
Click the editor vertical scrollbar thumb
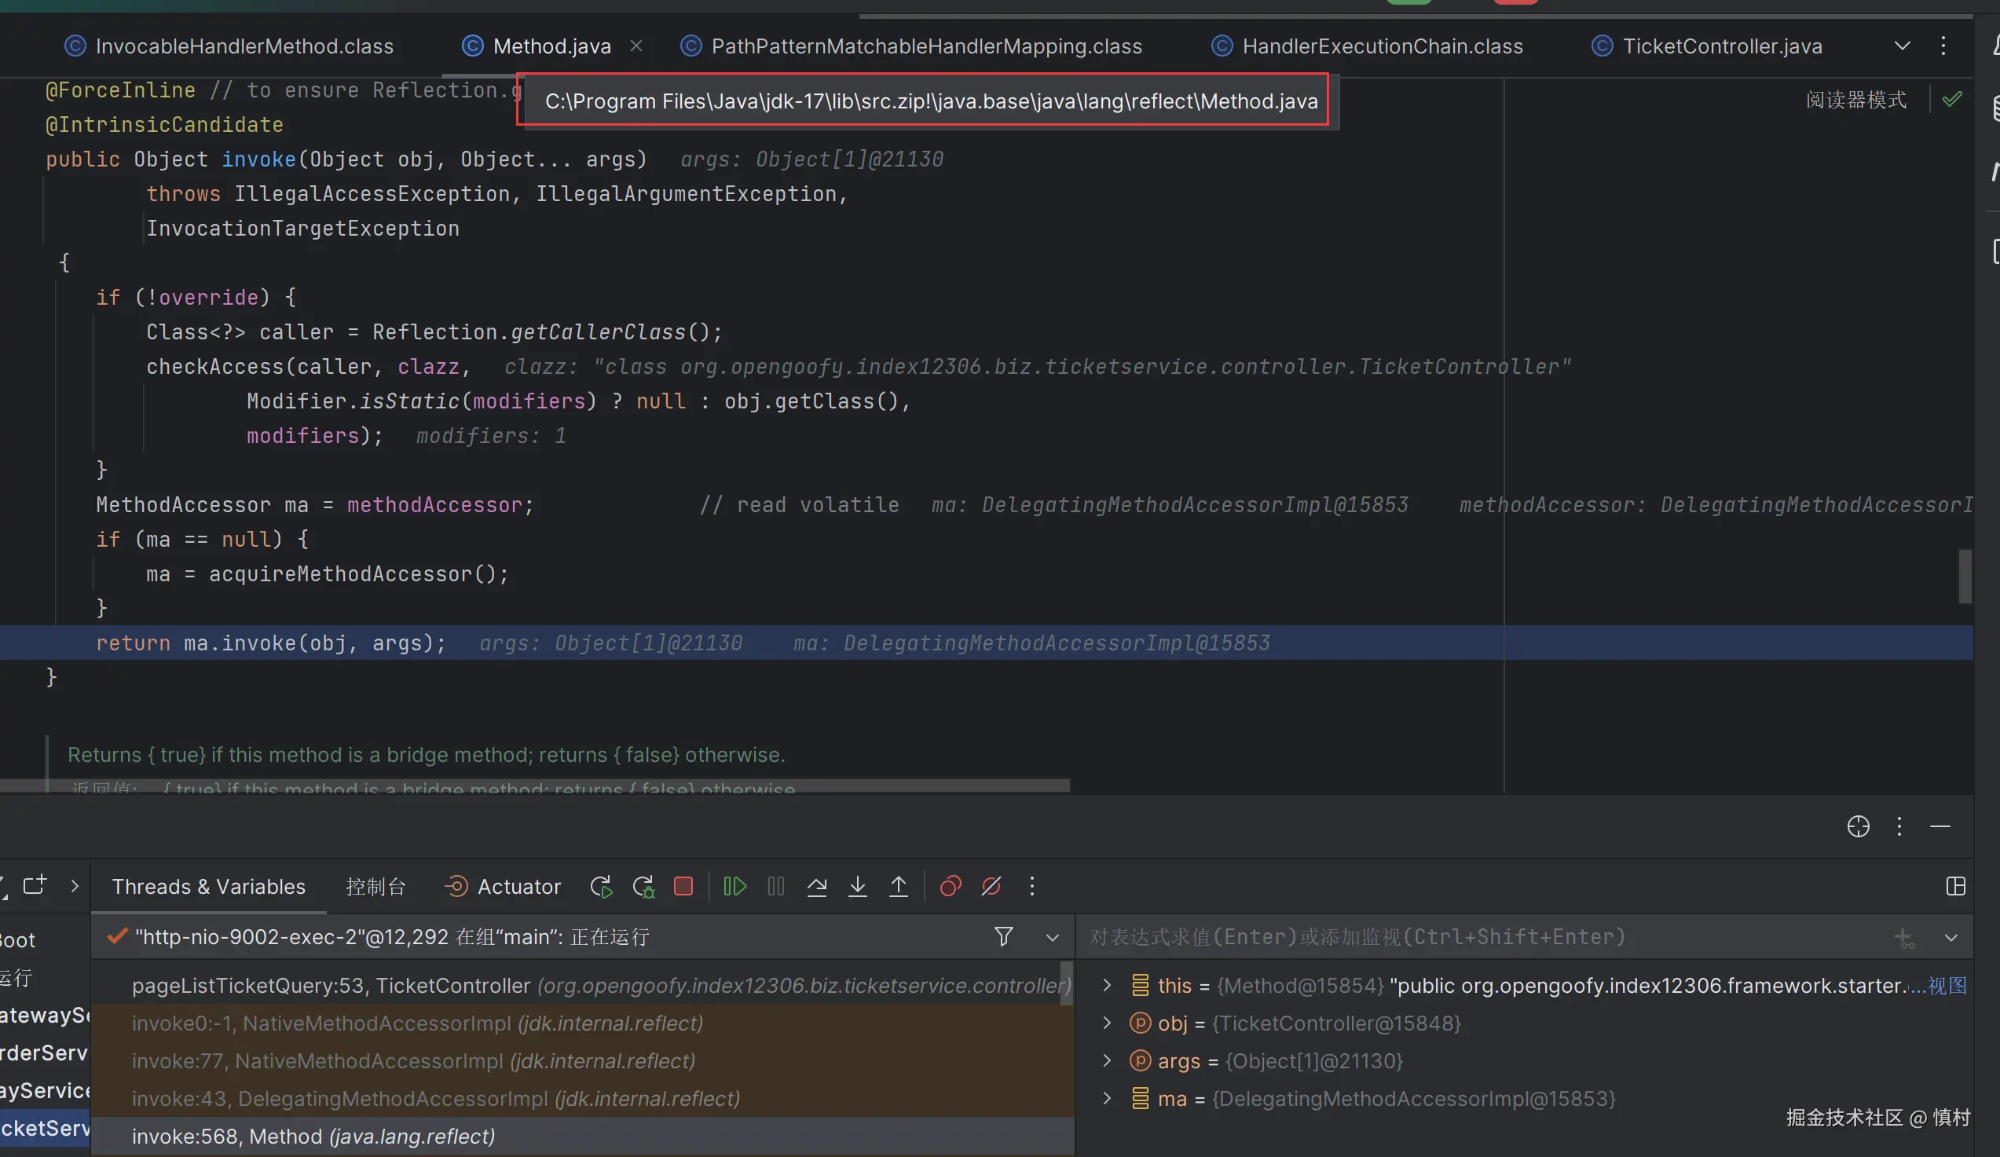pyautogui.click(x=1965, y=575)
